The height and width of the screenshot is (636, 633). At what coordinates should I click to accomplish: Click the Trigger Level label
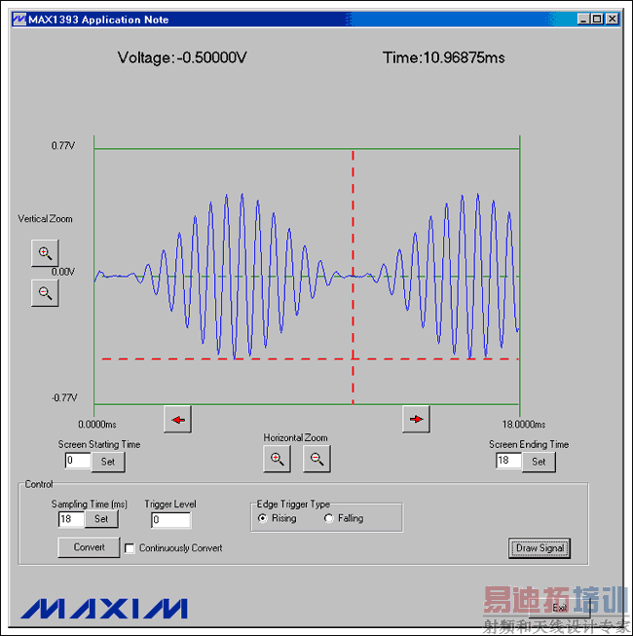[x=170, y=505]
